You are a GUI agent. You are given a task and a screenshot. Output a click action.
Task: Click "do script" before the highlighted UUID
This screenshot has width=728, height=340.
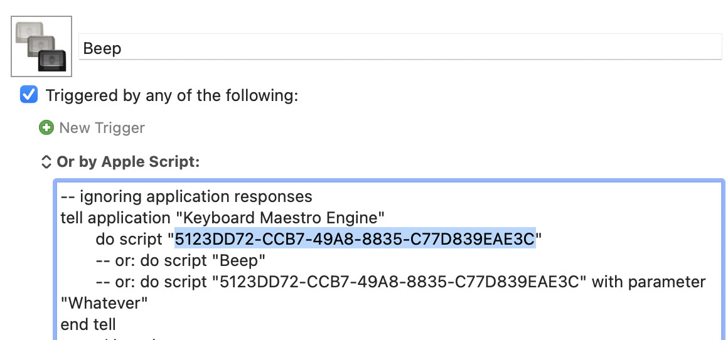coord(130,239)
